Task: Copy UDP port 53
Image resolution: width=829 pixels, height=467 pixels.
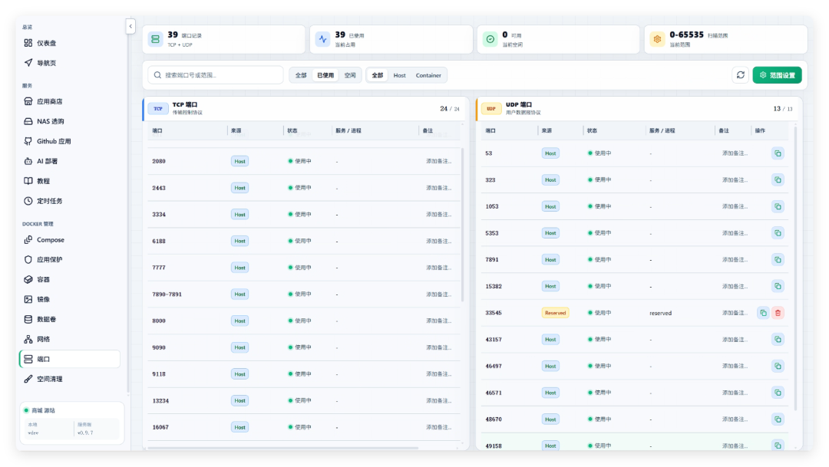Action: pos(778,153)
